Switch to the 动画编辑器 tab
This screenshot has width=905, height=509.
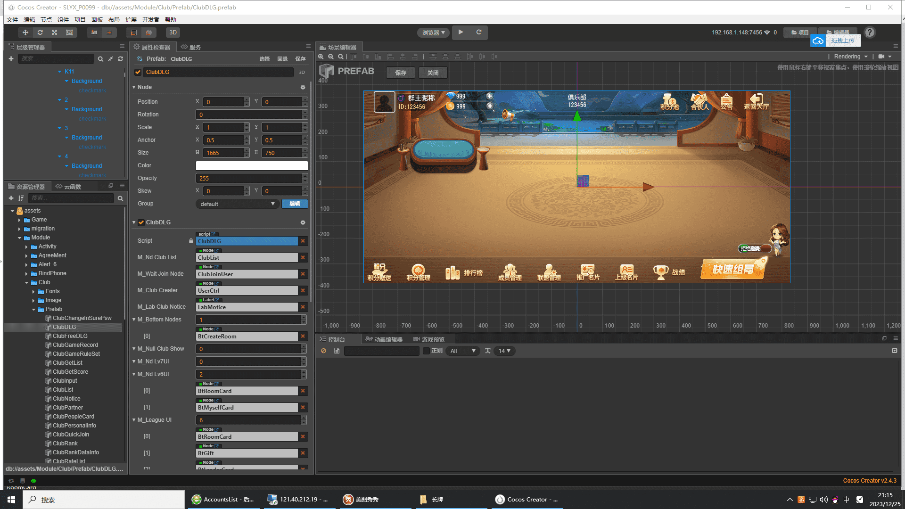(x=384, y=339)
